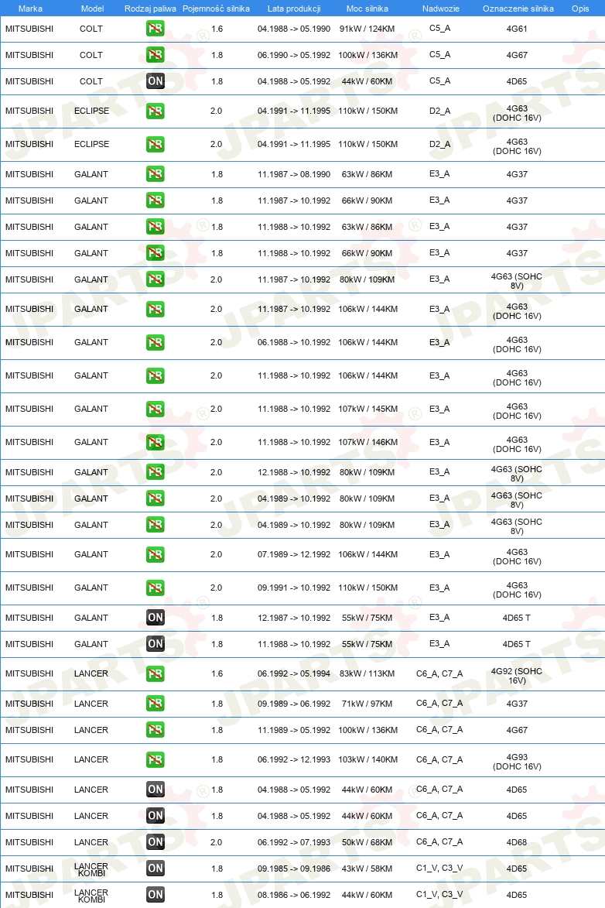Click the Marka column header
Screen dimensions: 605x908
(x=30, y=9)
